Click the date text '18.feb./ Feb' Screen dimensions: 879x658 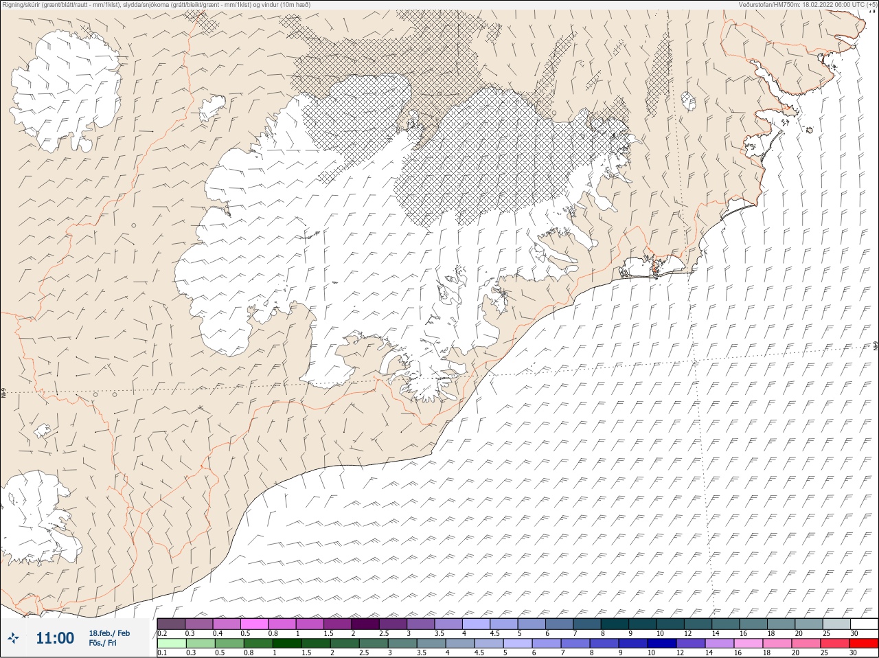pos(109,633)
